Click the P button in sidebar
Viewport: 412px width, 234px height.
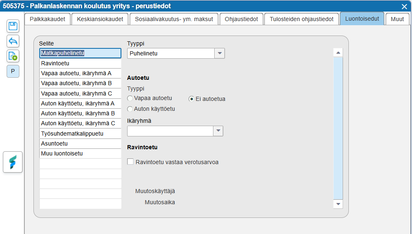tap(13, 71)
